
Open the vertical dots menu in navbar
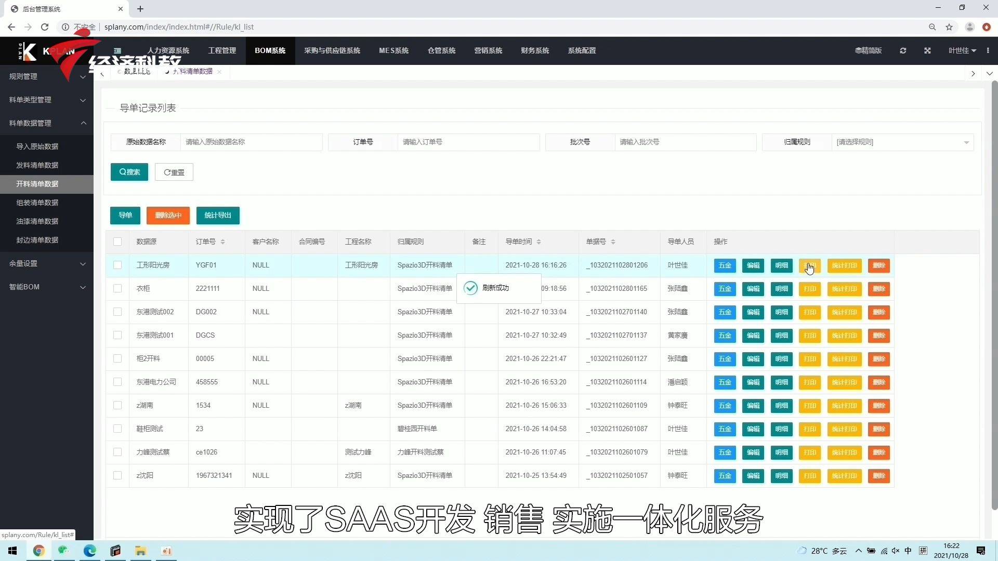(988, 50)
